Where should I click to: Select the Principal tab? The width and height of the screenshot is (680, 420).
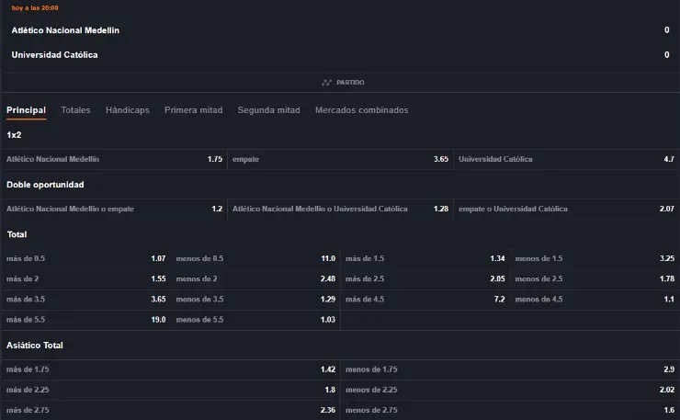[26, 110]
